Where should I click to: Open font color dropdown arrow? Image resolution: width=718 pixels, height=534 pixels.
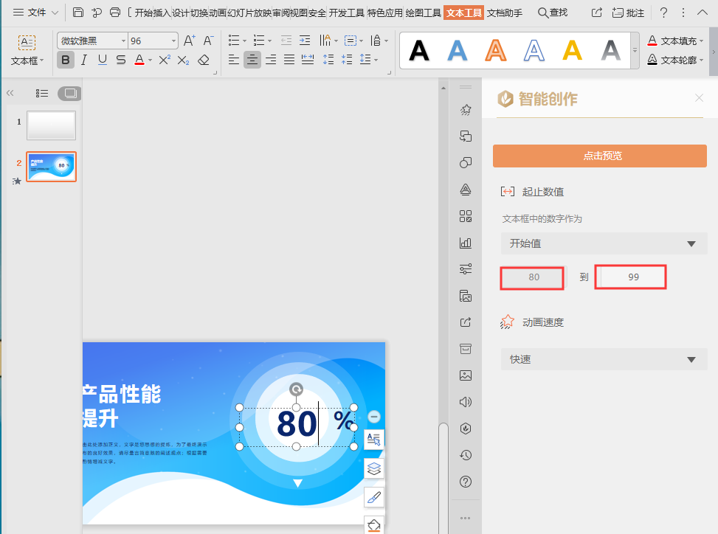151,60
